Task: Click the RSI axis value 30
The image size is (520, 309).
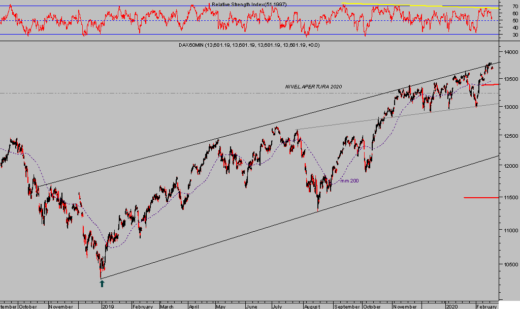Action: [515, 35]
